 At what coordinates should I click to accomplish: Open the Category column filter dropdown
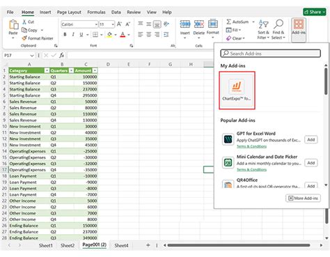pyautogui.click(x=47, y=70)
